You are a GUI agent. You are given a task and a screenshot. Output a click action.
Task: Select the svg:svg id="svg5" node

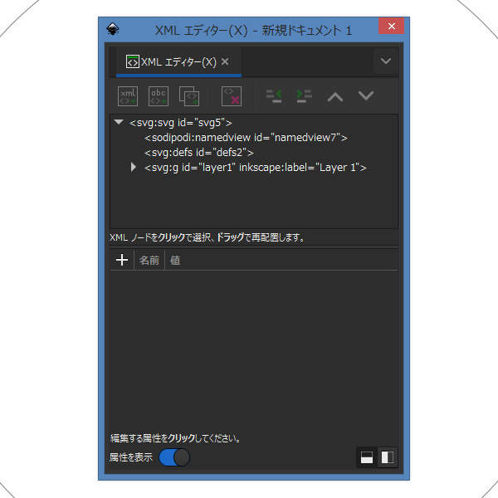[181, 123]
